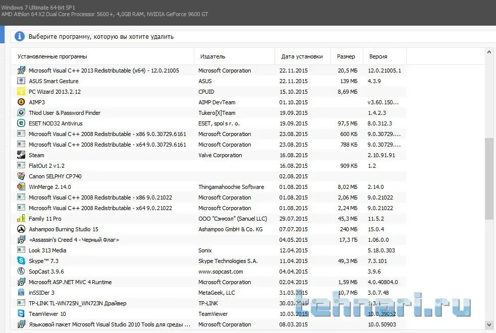Click the size 240 МБ for Ashampoo
This screenshot has height=333, width=496.
tap(349, 229)
